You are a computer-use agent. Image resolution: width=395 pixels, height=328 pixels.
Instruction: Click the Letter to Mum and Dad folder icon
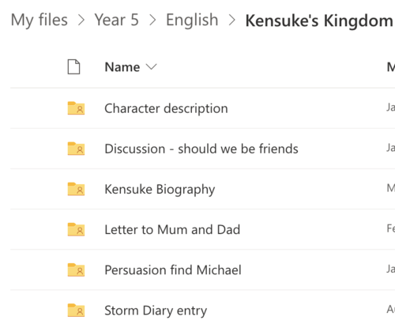[76, 229]
